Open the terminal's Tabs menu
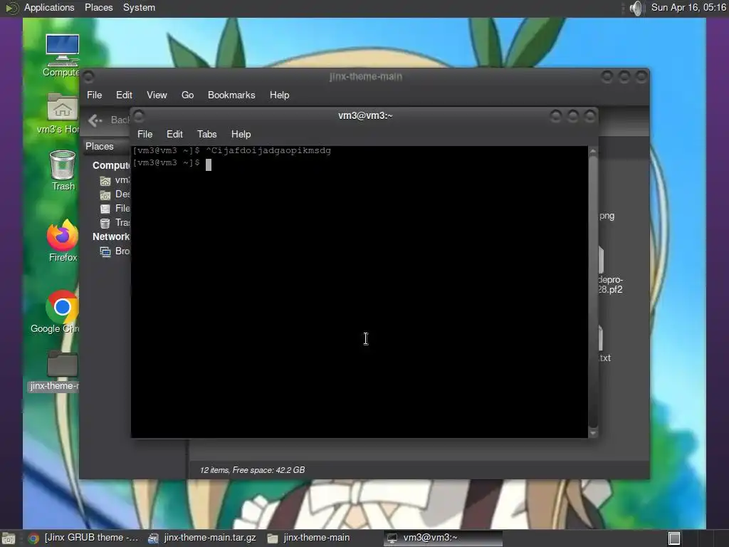Image resolution: width=729 pixels, height=547 pixels. pos(207,134)
